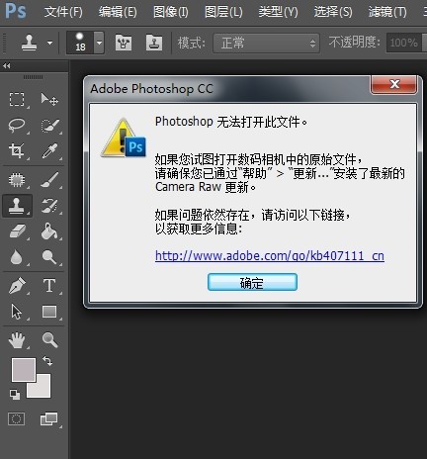Open the 滤镜(T) menu
The height and width of the screenshot is (459, 427).
pyautogui.click(x=387, y=12)
